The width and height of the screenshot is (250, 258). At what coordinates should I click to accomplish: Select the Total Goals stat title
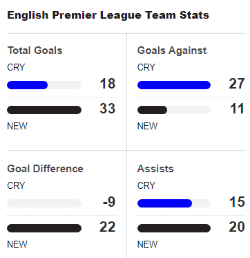tap(35, 50)
